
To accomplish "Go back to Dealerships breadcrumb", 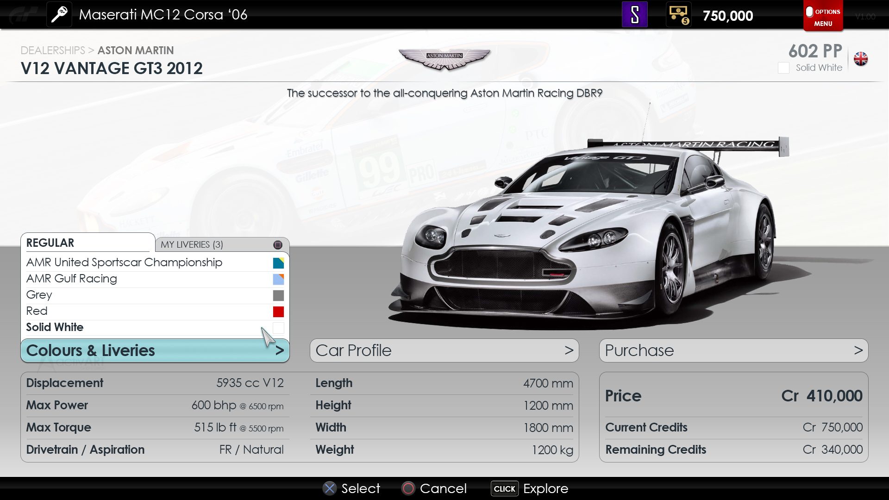I will (x=53, y=50).
